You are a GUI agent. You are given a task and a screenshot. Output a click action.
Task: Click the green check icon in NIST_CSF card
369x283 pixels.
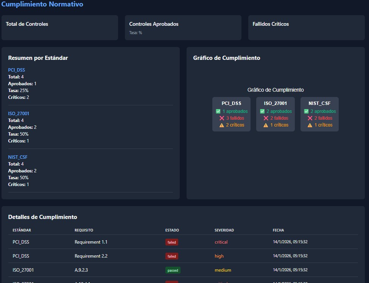307,111
